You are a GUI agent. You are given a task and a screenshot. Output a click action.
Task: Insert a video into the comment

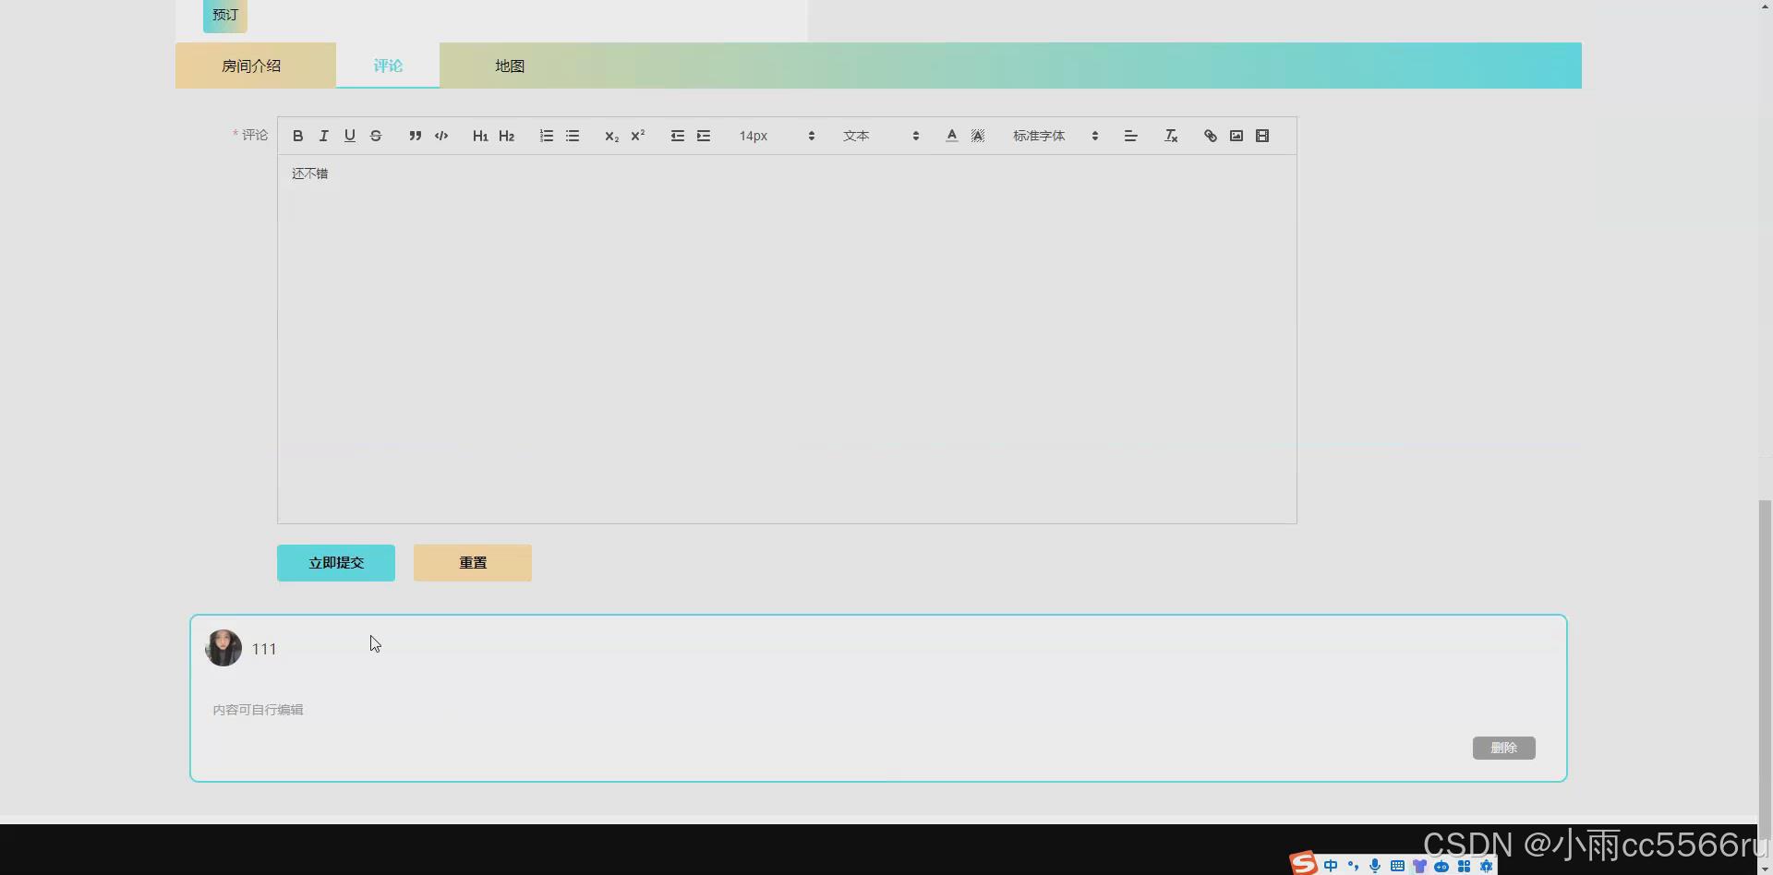click(x=1261, y=136)
